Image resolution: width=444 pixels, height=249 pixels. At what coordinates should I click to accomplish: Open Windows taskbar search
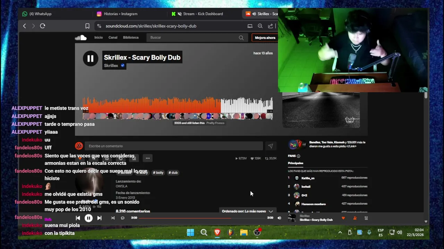click(204, 232)
